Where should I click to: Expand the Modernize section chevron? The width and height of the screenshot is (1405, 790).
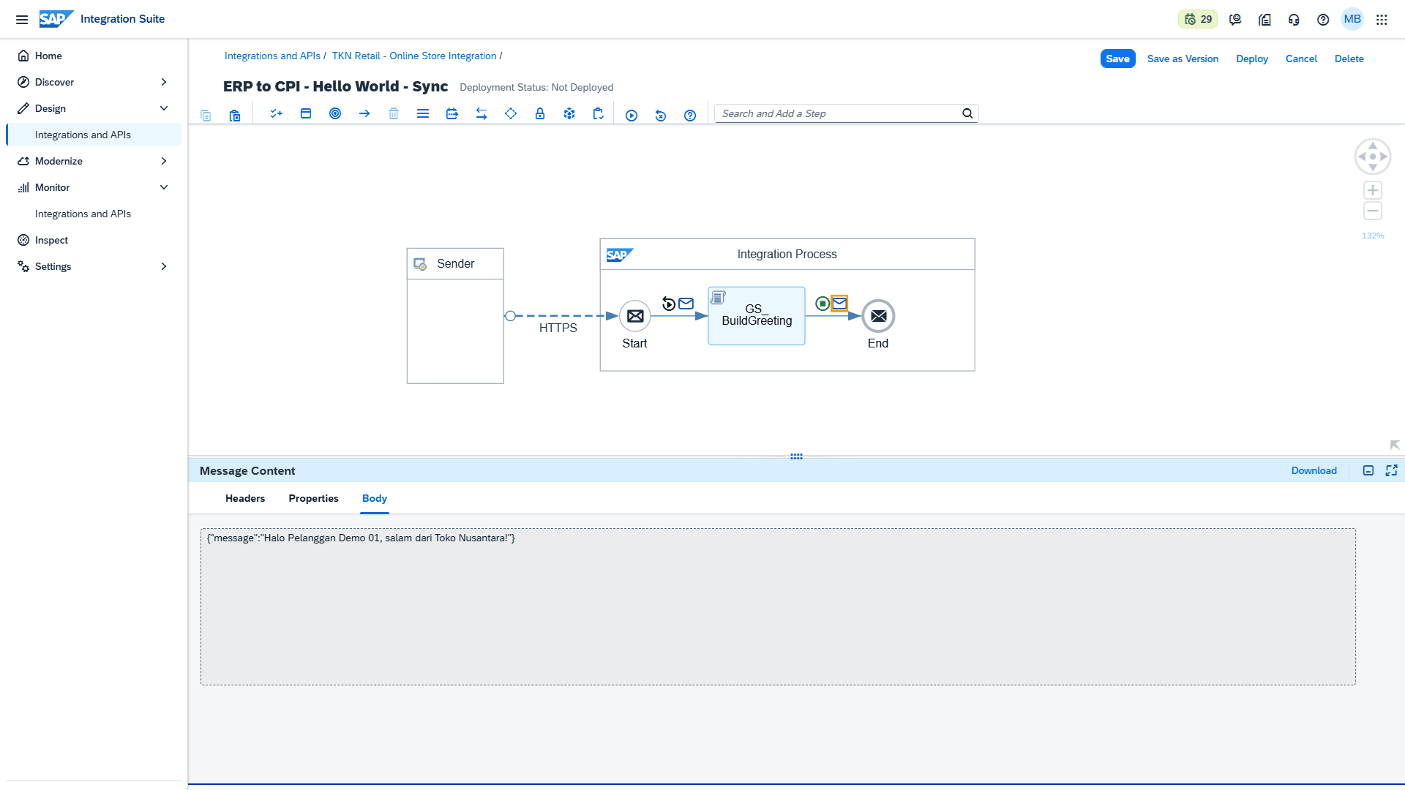(164, 161)
